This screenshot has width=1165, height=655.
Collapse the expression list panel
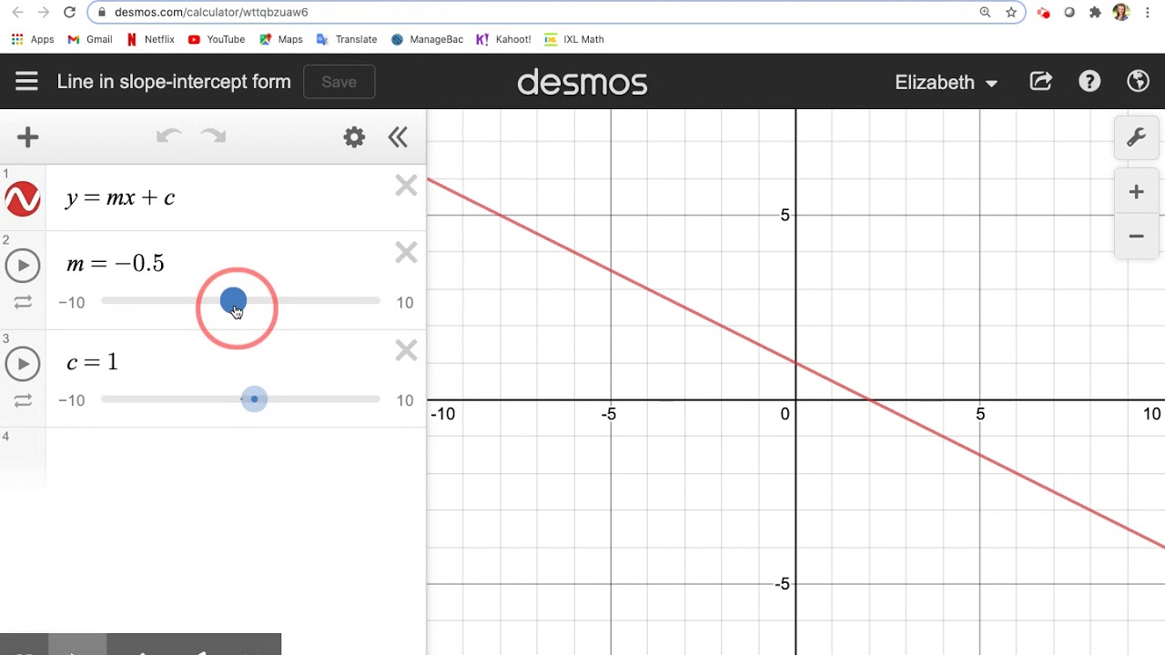pyautogui.click(x=398, y=137)
